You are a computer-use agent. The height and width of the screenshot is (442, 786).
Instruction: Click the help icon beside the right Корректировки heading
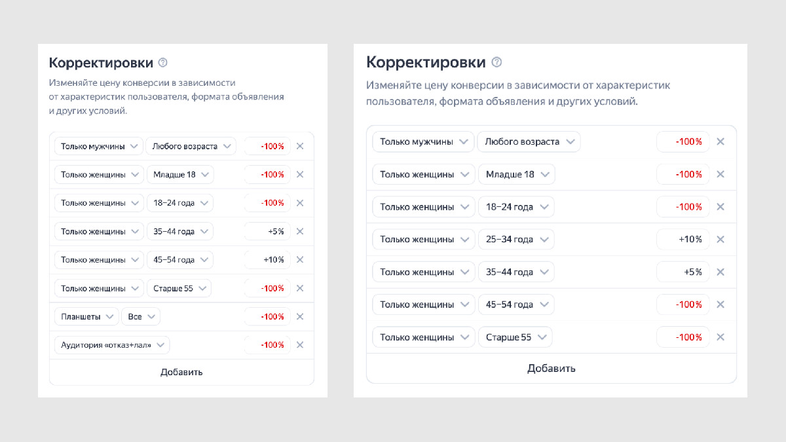tap(496, 62)
